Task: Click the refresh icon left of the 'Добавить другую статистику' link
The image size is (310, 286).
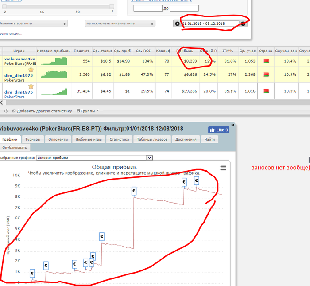Action: pyautogui.click(x=6, y=111)
